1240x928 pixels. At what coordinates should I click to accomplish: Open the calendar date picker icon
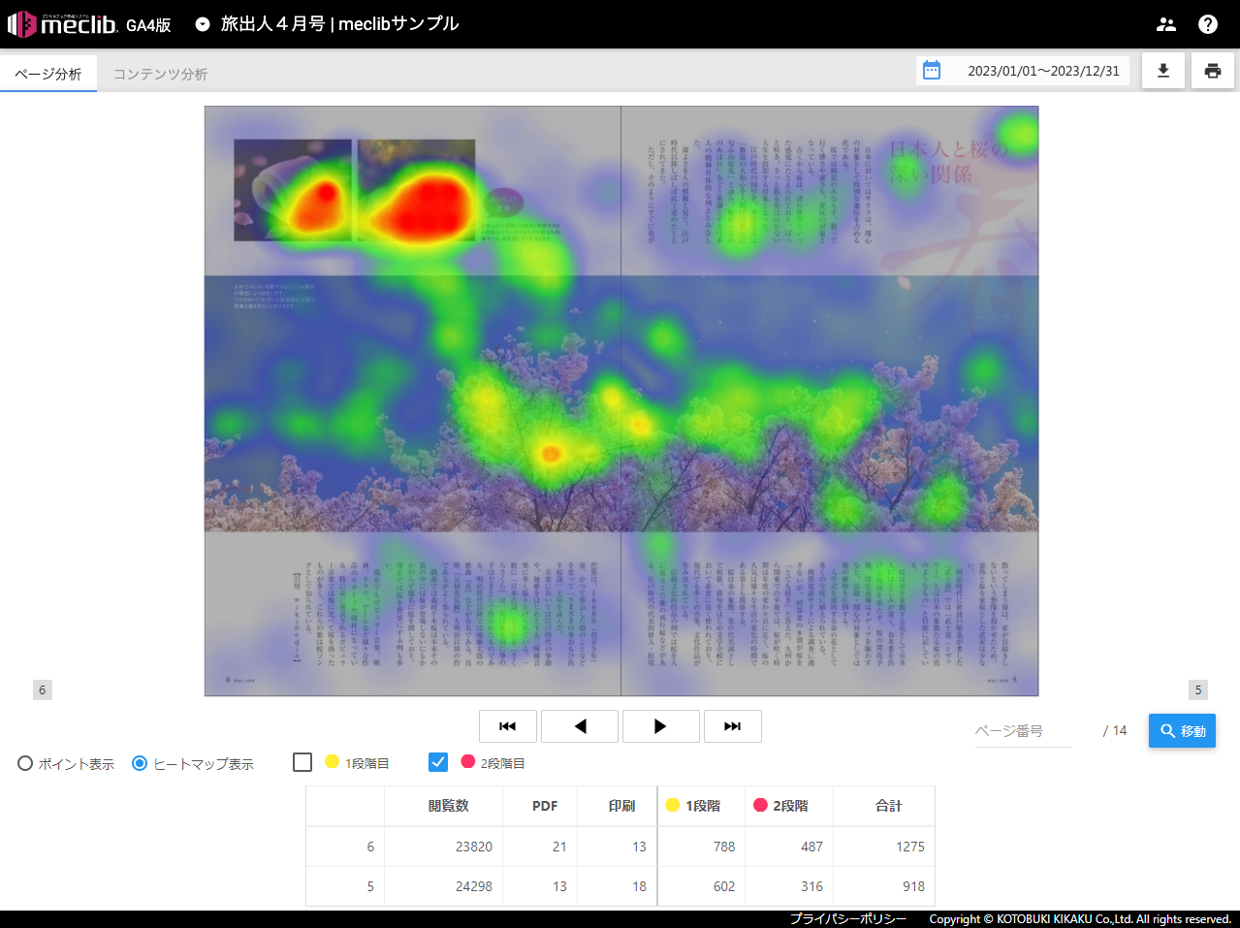(932, 71)
